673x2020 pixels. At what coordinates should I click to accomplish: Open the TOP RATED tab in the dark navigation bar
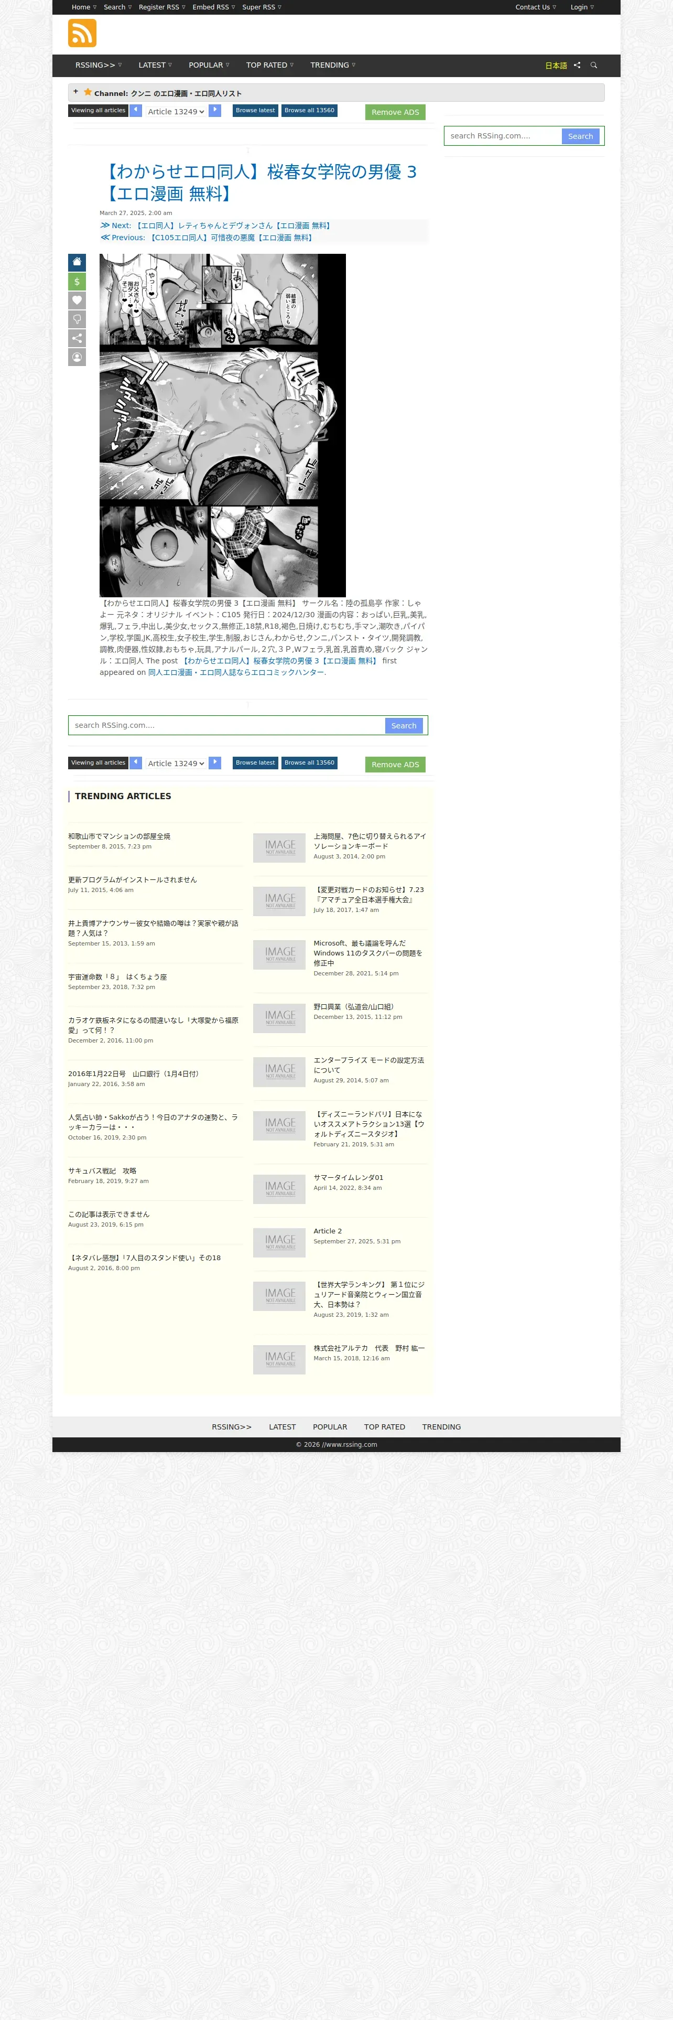(270, 65)
